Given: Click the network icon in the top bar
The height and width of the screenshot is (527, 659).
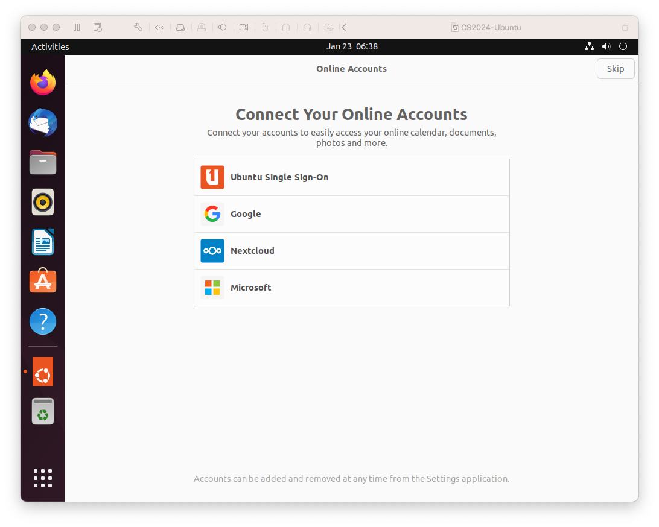Looking at the screenshot, I should click(x=589, y=46).
